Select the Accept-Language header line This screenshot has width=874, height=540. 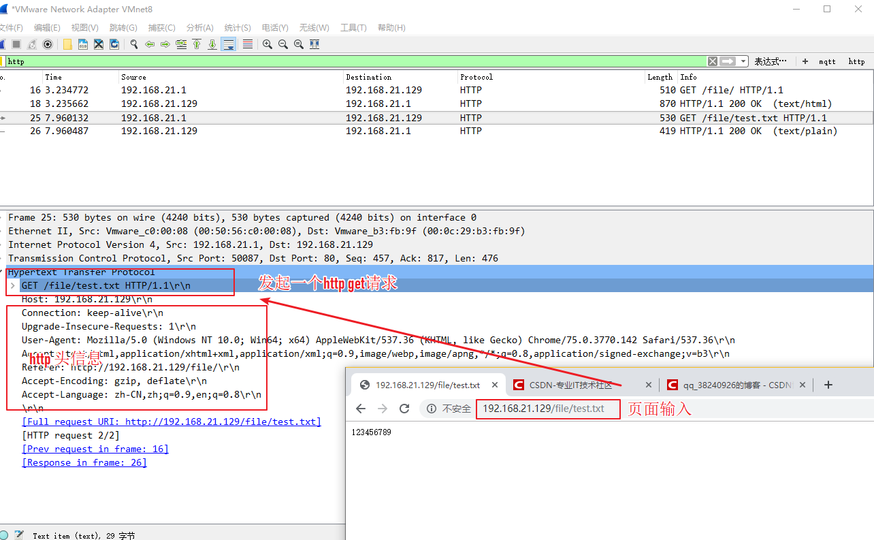click(x=141, y=394)
